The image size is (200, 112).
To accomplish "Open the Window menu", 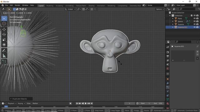I will pos(25,5).
